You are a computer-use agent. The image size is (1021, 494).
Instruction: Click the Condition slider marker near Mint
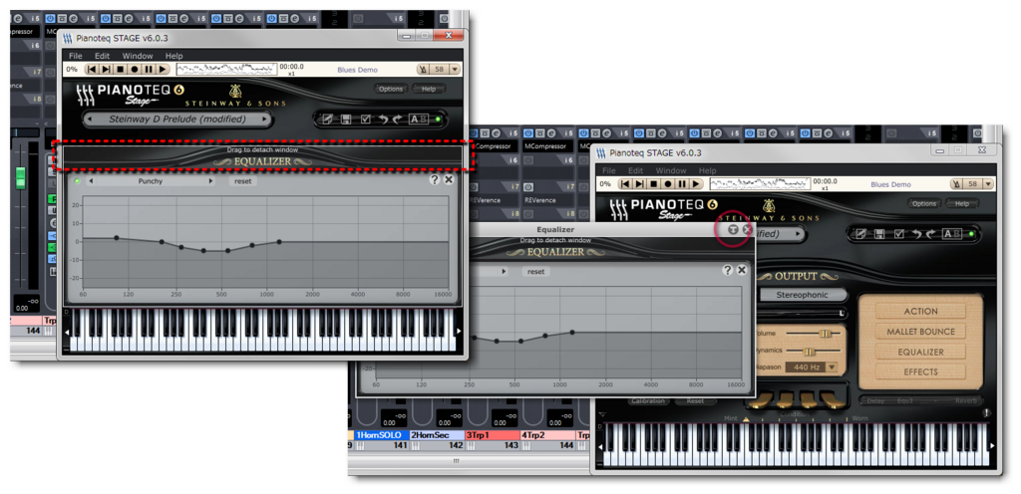click(x=746, y=419)
